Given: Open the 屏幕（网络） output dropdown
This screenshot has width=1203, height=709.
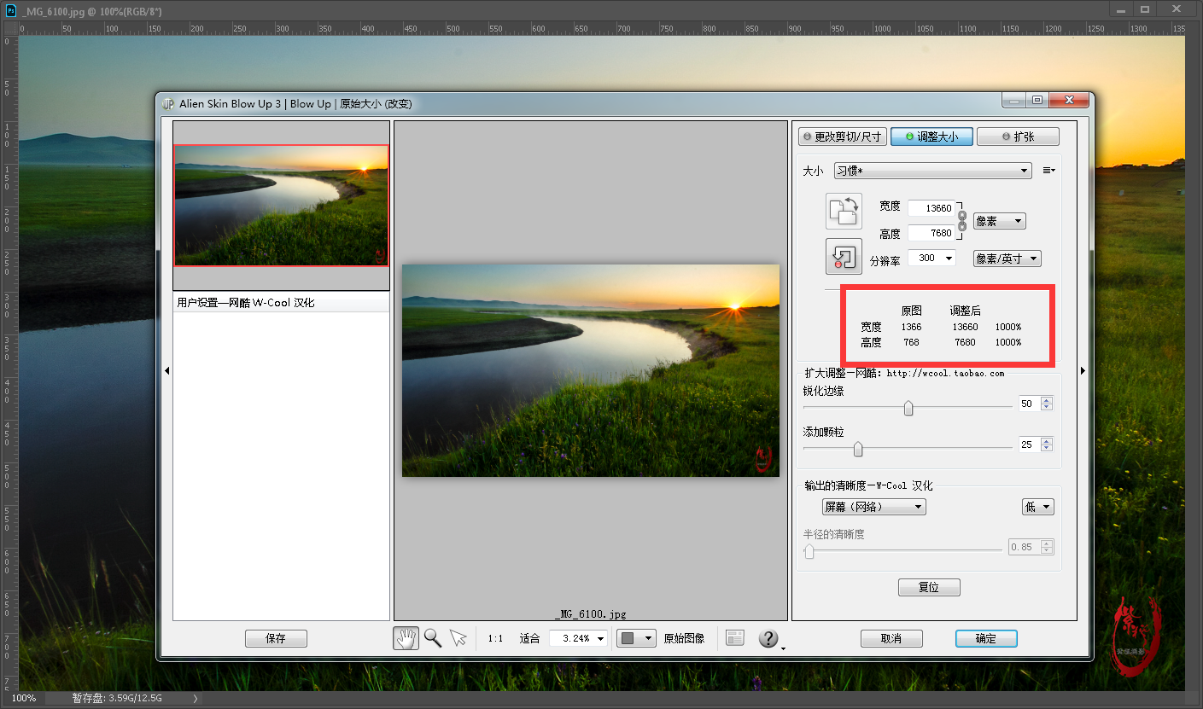Looking at the screenshot, I should [x=873, y=507].
